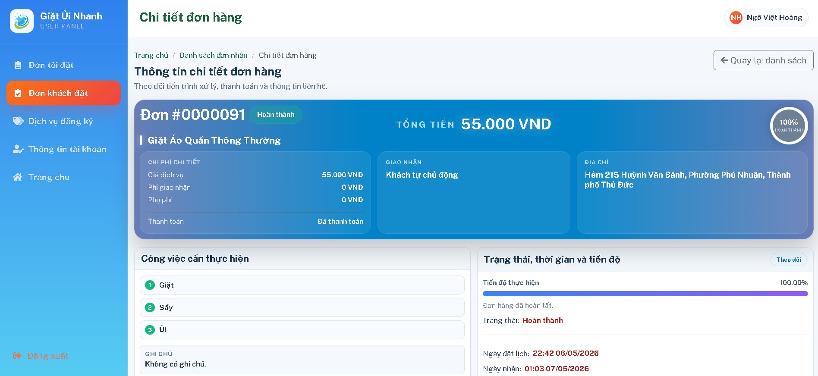Click the Tiến độ thực hiện progress bar
This screenshot has width=818, height=376.
(645, 294)
